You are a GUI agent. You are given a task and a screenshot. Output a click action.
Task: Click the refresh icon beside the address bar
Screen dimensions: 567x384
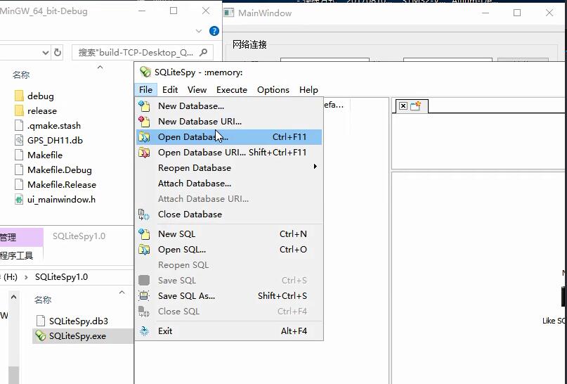[58, 53]
